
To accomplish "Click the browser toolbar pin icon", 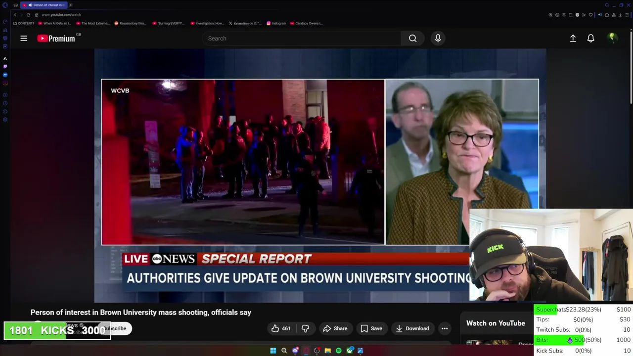I will [564, 15].
